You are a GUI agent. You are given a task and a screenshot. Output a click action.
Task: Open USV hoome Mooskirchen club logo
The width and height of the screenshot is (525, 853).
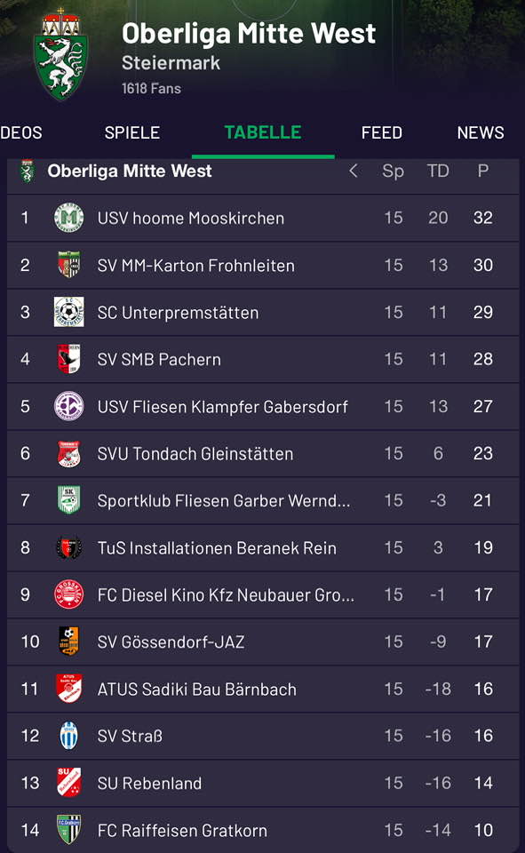(69, 218)
